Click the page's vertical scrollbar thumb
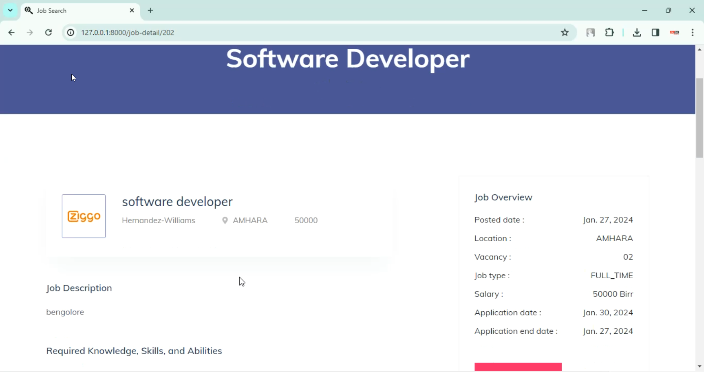The image size is (704, 372). pos(700,117)
